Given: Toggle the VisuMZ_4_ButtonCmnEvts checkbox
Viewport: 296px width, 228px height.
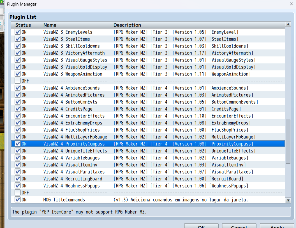Looking at the screenshot, I should click(x=18, y=102).
